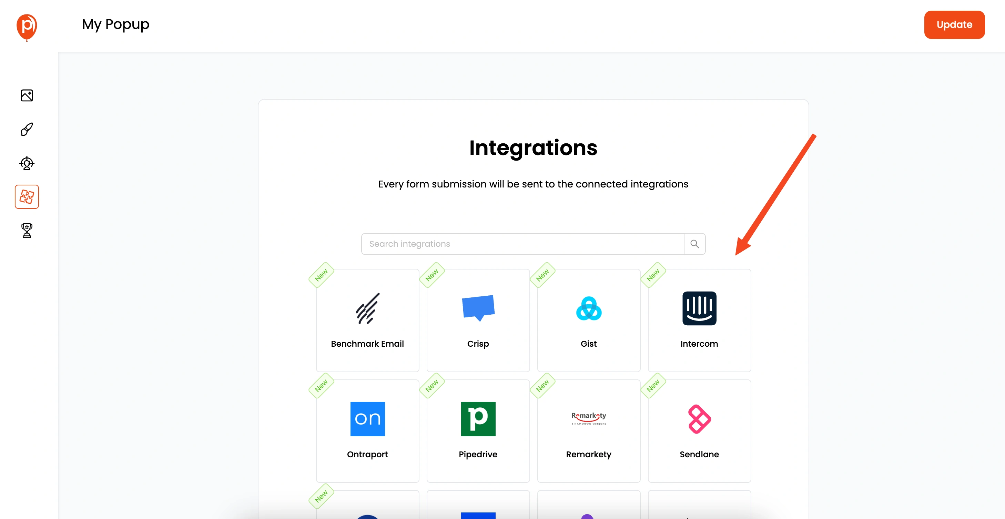
Task: Open the targeting settings icon
Action: [x=27, y=163]
